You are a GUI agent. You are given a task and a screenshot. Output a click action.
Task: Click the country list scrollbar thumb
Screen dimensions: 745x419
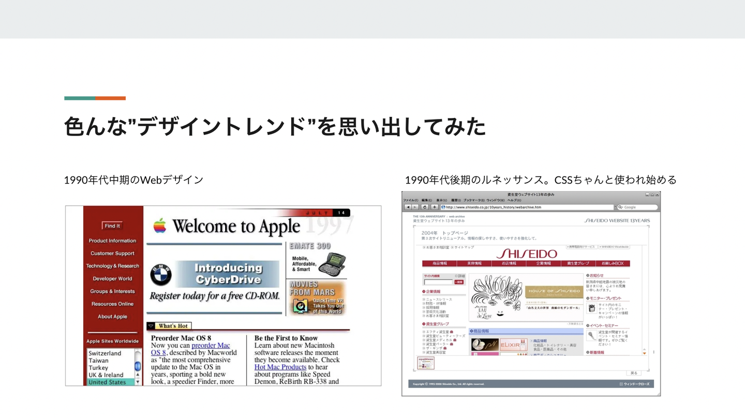tap(138, 366)
